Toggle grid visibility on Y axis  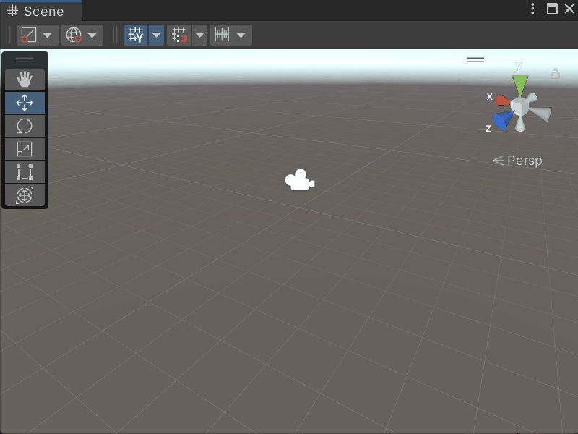click(135, 35)
